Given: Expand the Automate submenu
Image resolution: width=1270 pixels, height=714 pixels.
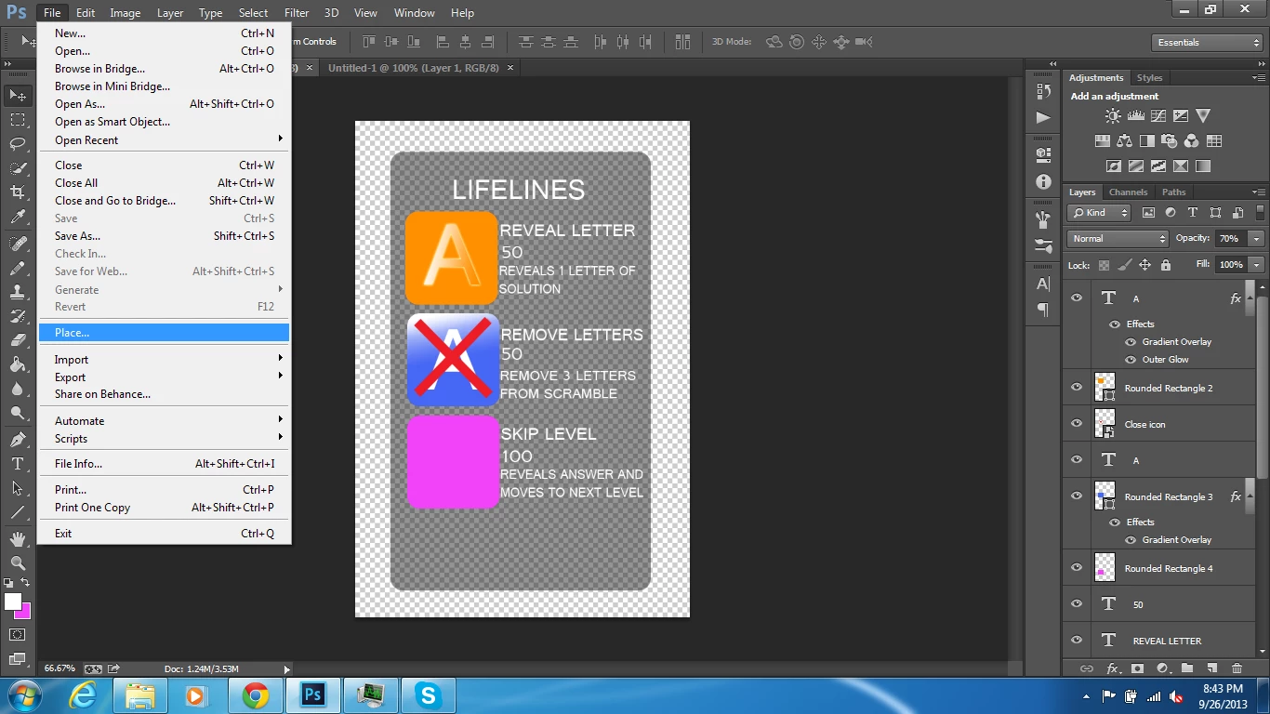Looking at the screenshot, I should tap(165, 421).
